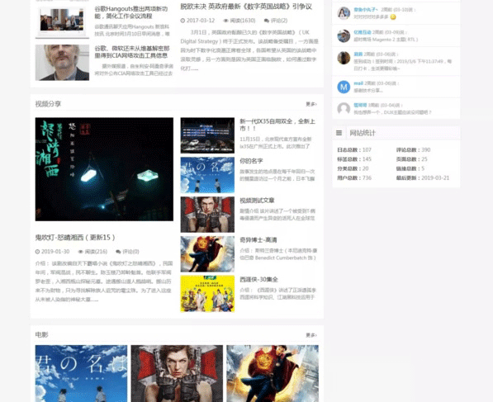Click the 评论总数：390 statistic
Screen dimensions: 493x402
(413, 150)
